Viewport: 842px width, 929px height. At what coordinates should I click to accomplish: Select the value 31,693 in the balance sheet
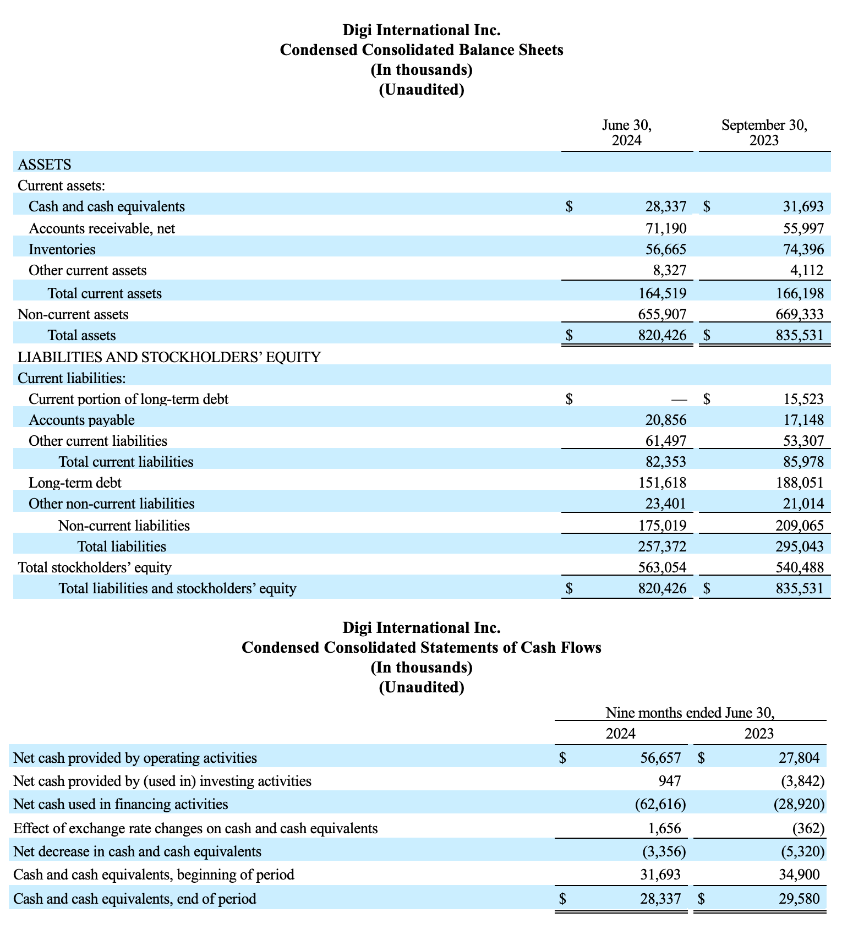pyautogui.click(x=803, y=206)
